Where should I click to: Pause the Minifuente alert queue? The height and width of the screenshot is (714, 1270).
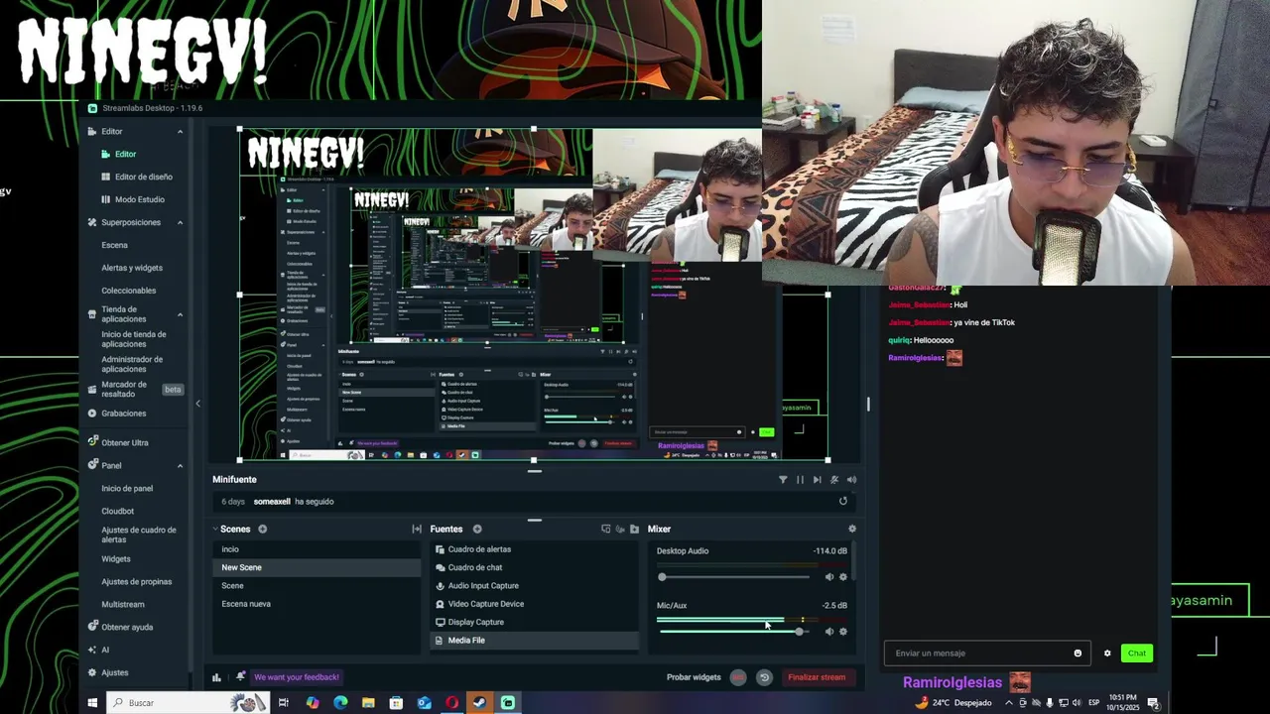(x=800, y=479)
